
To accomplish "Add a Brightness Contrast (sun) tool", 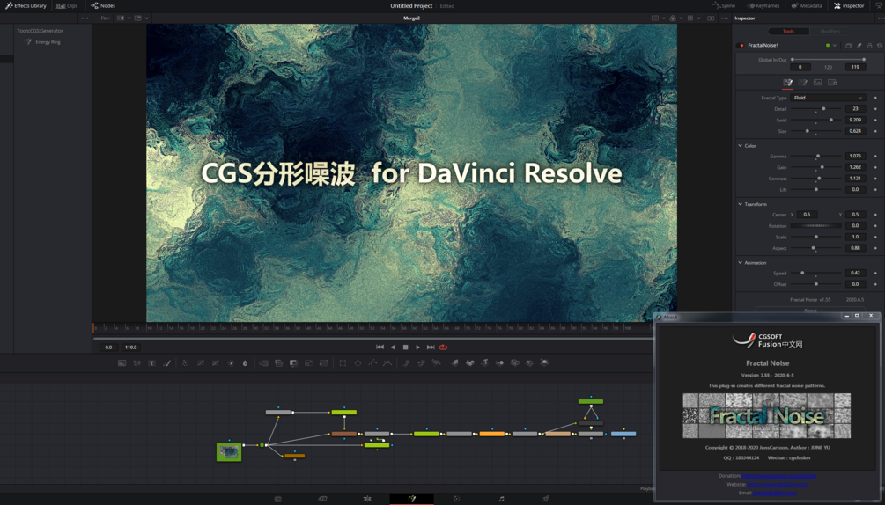I will [x=231, y=363].
